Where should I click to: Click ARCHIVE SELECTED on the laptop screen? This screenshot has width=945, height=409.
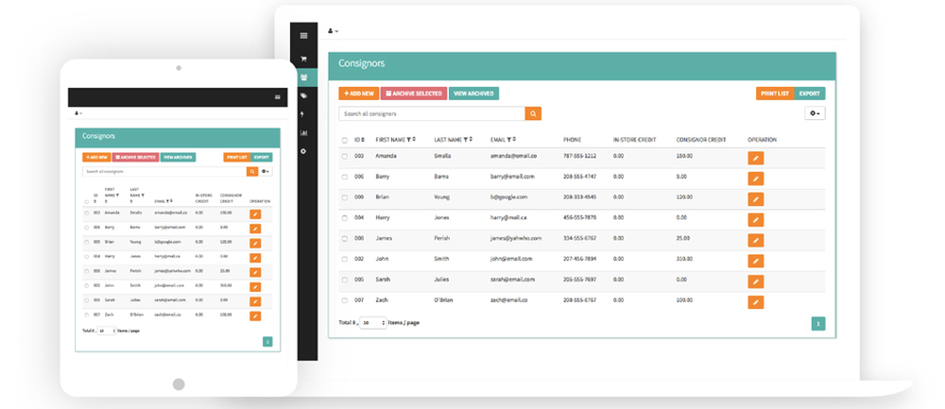[414, 94]
